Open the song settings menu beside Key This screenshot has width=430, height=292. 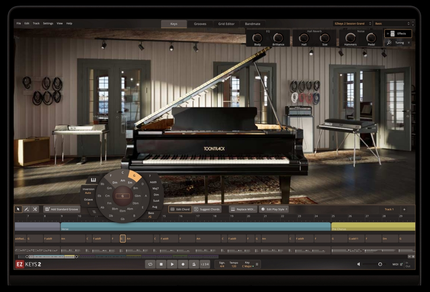[257, 264]
